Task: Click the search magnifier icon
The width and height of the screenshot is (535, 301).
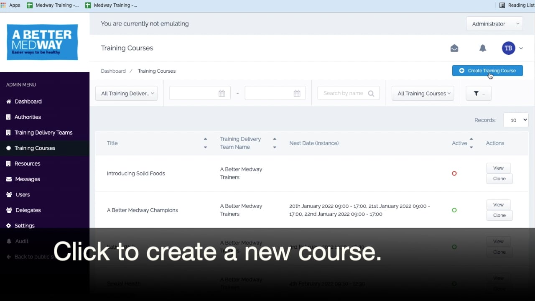Action: click(x=371, y=94)
